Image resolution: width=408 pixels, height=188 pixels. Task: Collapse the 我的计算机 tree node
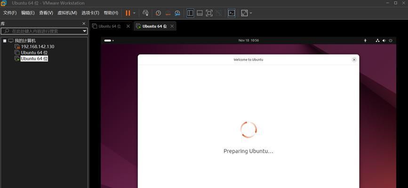(5, 41)
